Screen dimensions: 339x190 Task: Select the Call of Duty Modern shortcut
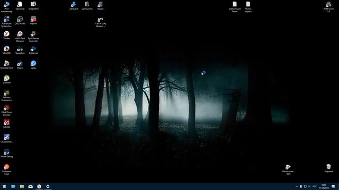(x=100, y=22)
